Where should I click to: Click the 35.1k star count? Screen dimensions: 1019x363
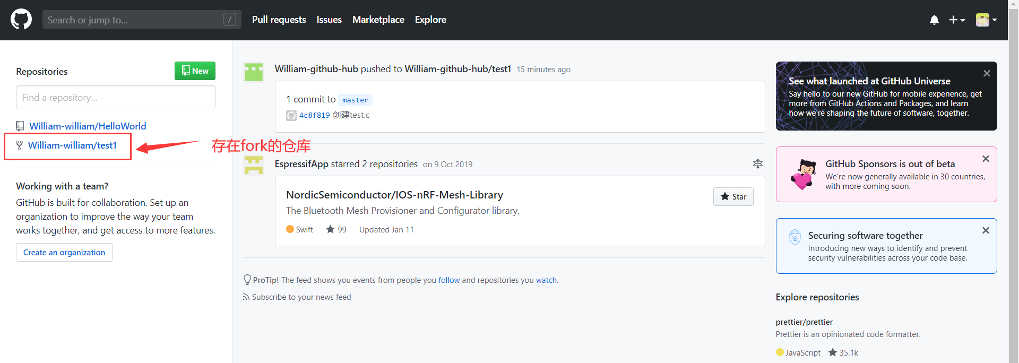843,352
